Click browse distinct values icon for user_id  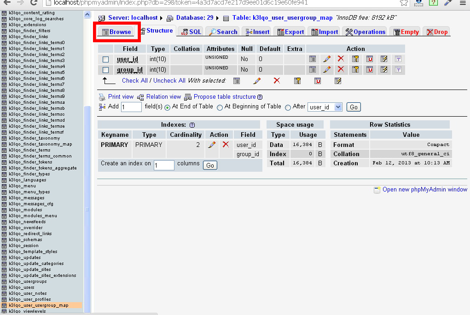[x=313, y=59]
